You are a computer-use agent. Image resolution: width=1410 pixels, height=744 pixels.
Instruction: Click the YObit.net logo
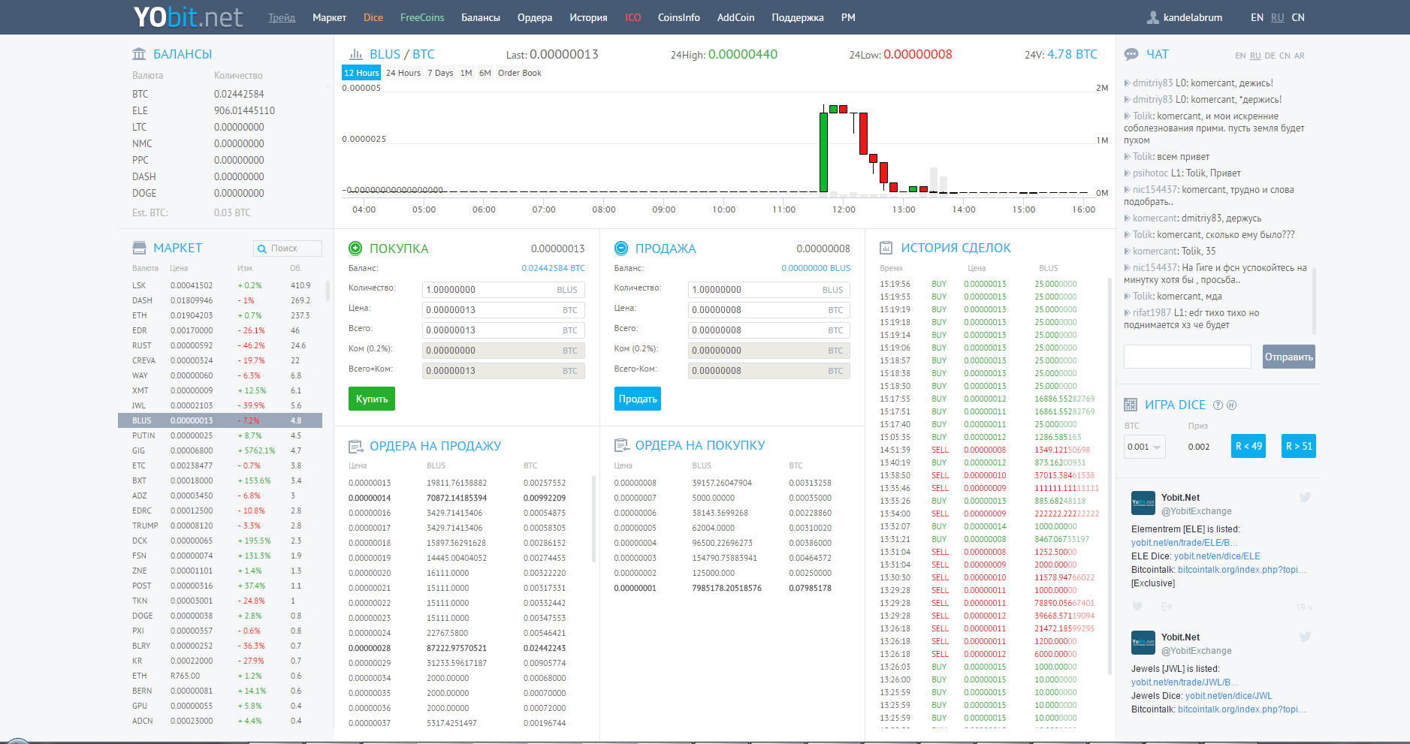click(x=188, y=17)
